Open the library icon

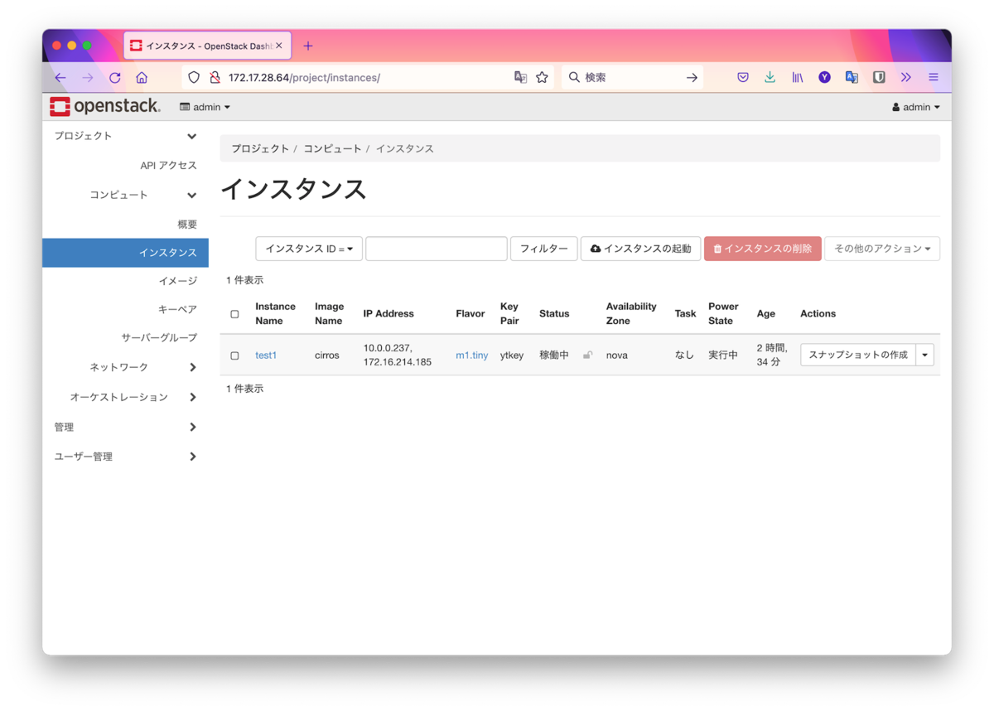797,77
